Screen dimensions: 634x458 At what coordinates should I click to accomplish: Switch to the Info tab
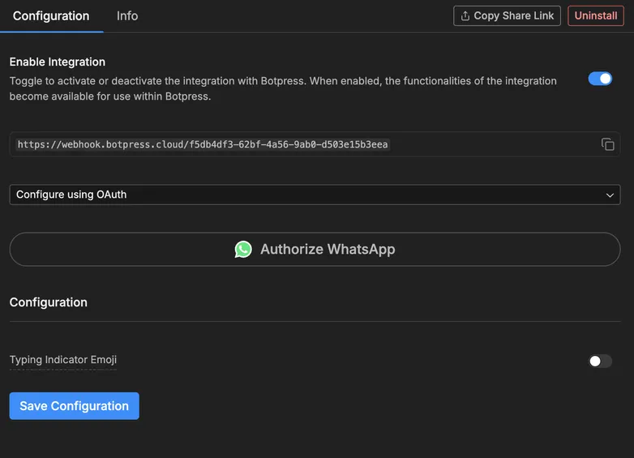(127, 15)
